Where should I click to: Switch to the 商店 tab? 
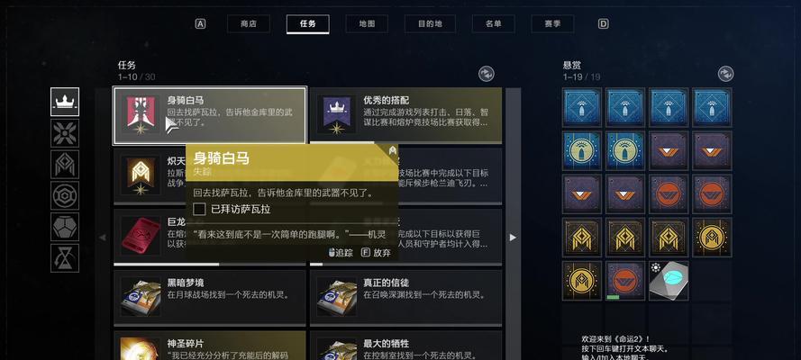249,24
